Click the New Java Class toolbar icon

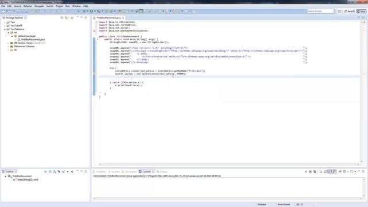pos(111,11)
